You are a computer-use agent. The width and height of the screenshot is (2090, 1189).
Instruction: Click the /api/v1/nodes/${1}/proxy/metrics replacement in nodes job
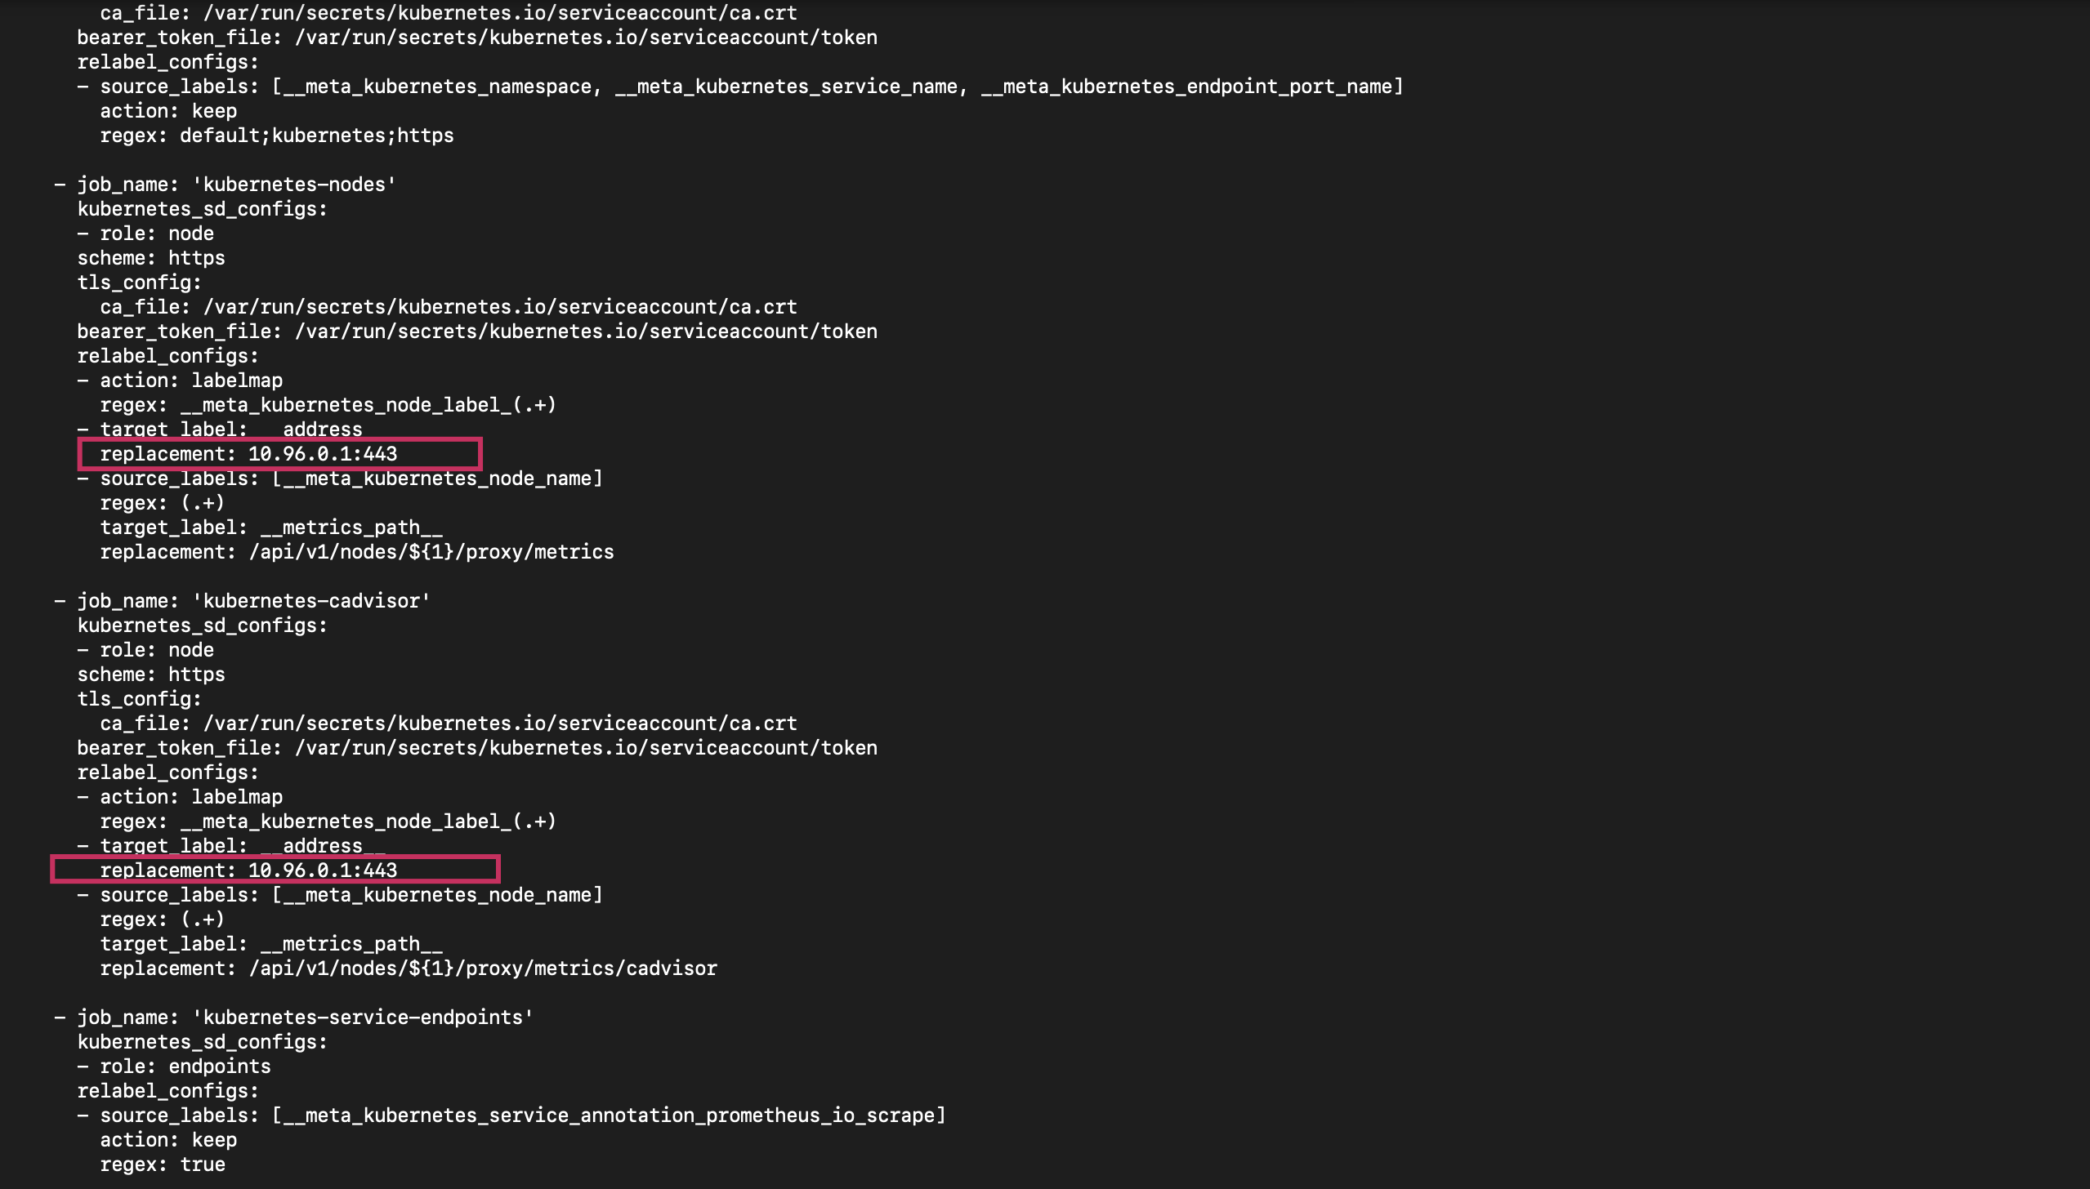(x=431, y=552)
